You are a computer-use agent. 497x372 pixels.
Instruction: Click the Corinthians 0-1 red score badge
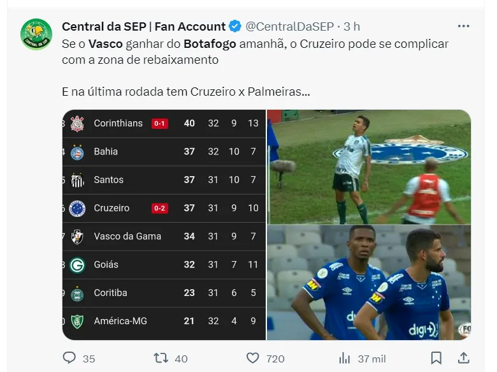click(159, 123)
